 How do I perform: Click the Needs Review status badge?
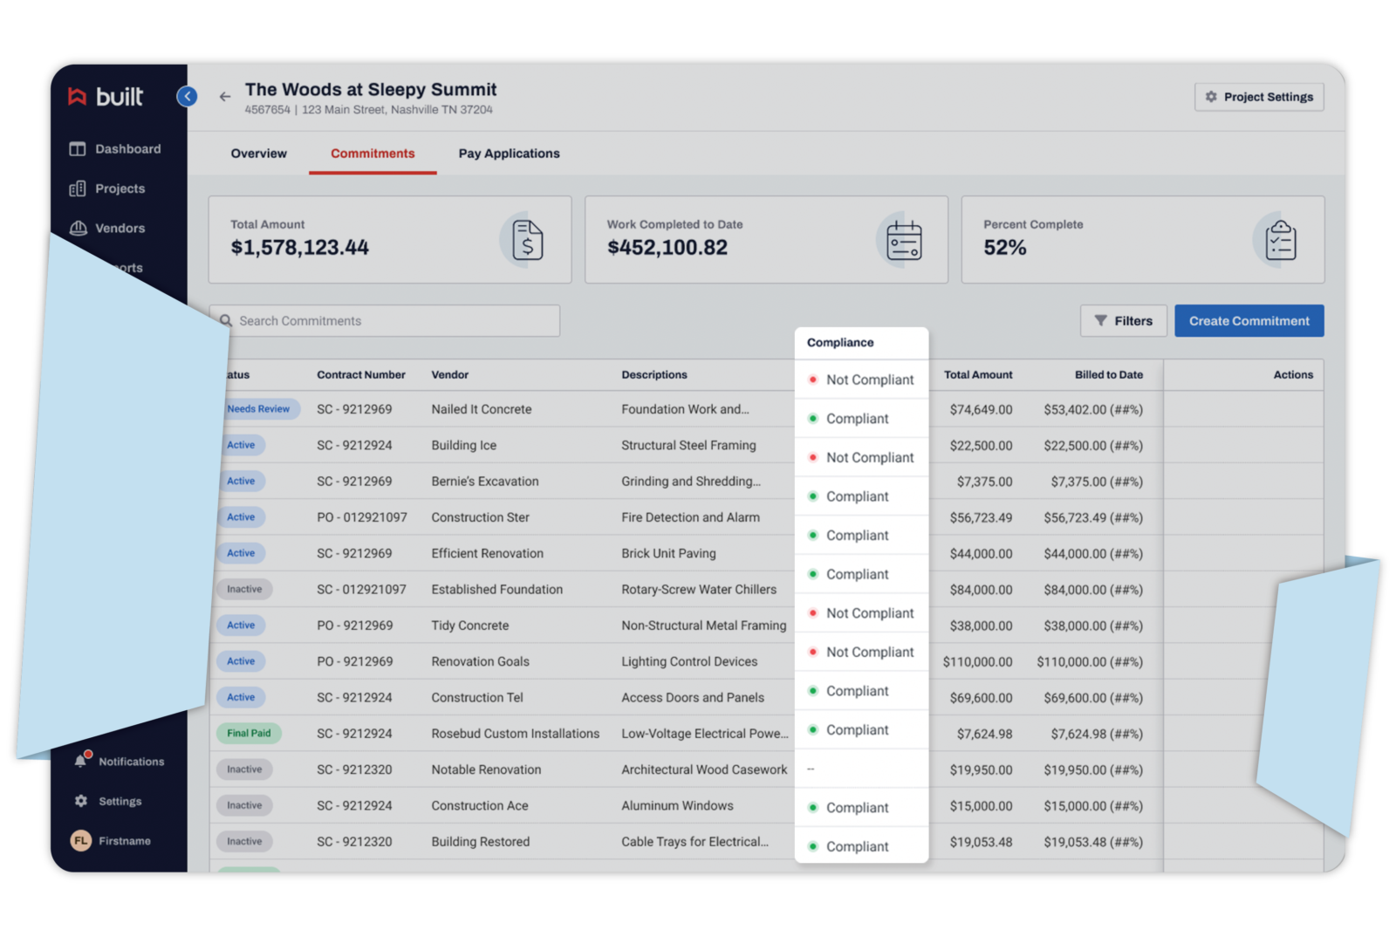point(258,409)
